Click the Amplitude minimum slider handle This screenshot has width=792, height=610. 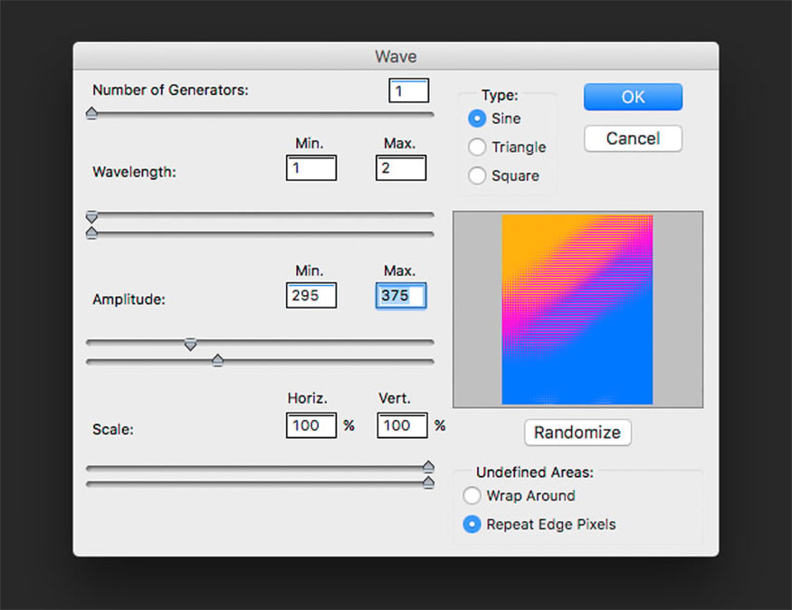tap(190, 344)
